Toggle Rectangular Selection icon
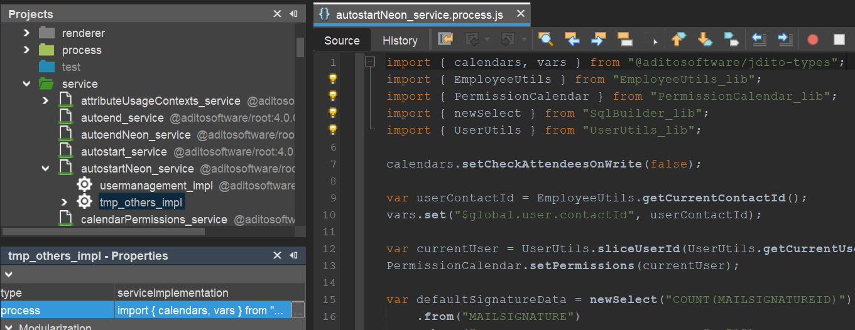 pyautogui.click(x=651, y=40)
